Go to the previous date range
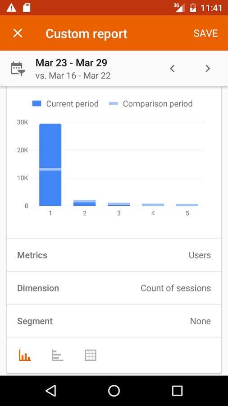 [172, 69]
